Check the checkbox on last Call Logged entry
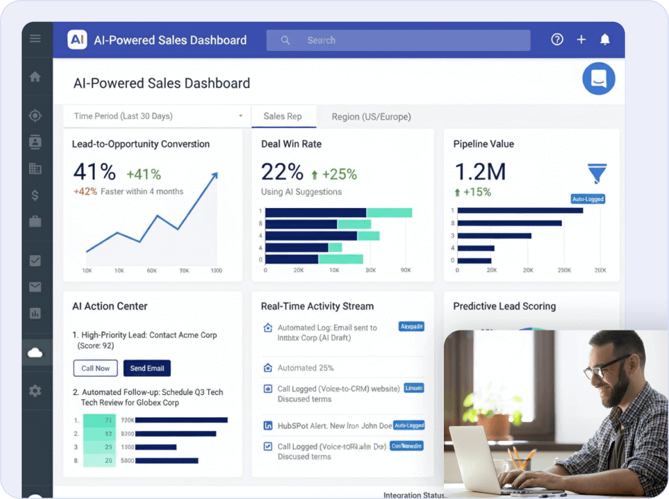The image size is (669, 499). point(270,447)
